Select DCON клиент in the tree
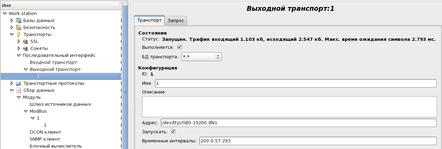This screenshot has width=442, height=149. pyautogui.click(x=45, y=132)
